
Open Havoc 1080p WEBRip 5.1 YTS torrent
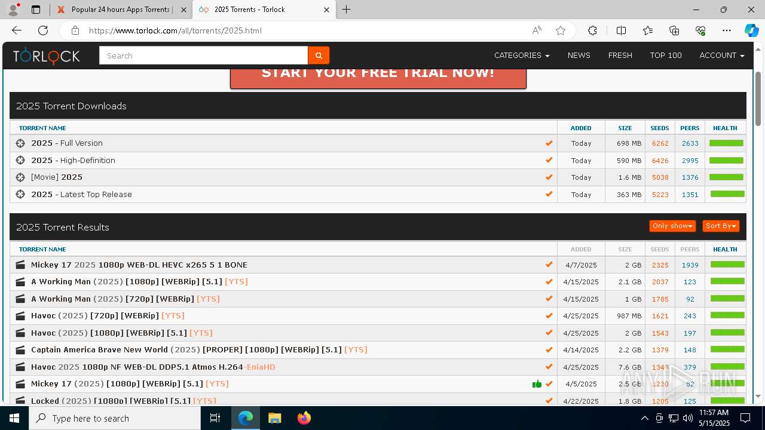pyautogui.click(x=122, y=333)
